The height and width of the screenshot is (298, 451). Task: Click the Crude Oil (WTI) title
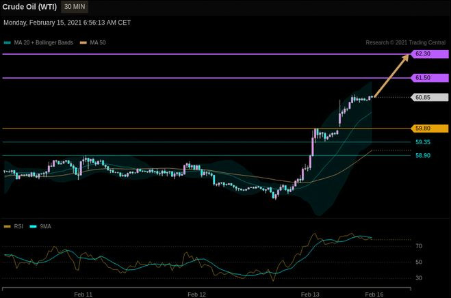29,7
